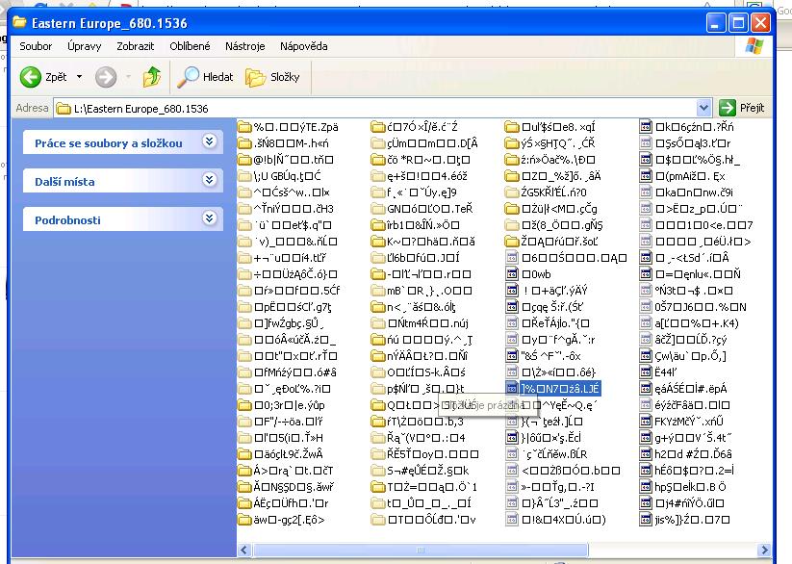The image size is (792, 564).
Task: Click folder name nÝÄÂ□Ł?□.□Ňí
Action: pos(427,356)
